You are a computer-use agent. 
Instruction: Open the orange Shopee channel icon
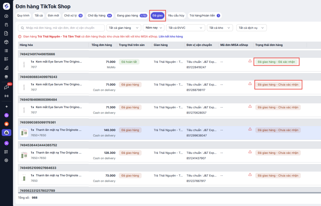click(x=6, y=124)
